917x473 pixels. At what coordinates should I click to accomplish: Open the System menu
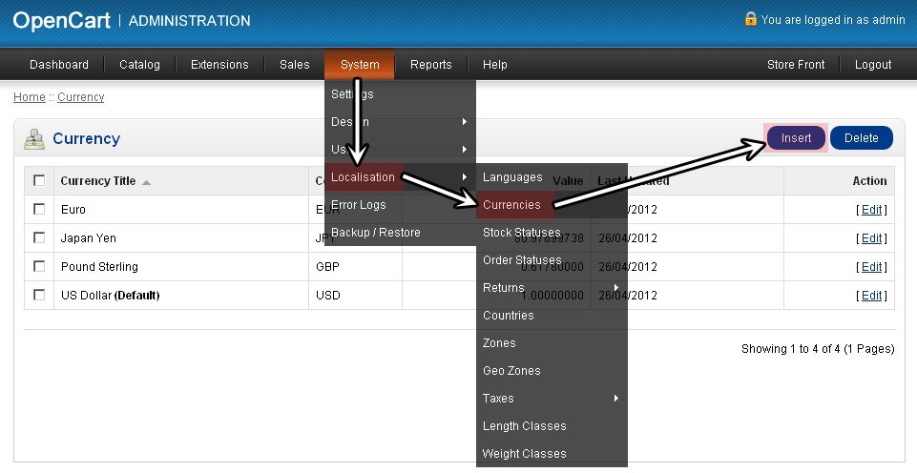[x=360, y=64]
